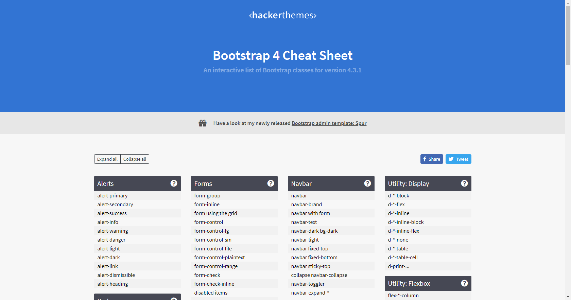Open form-control-lg entry
571x300 pixels.
tap(234, 231)
